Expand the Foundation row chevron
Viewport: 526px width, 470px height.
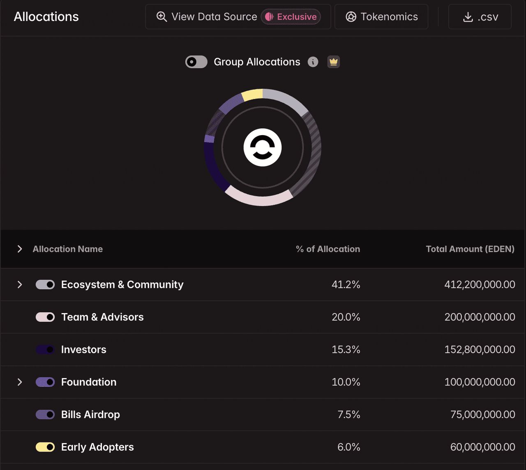(x=20, y=382)
